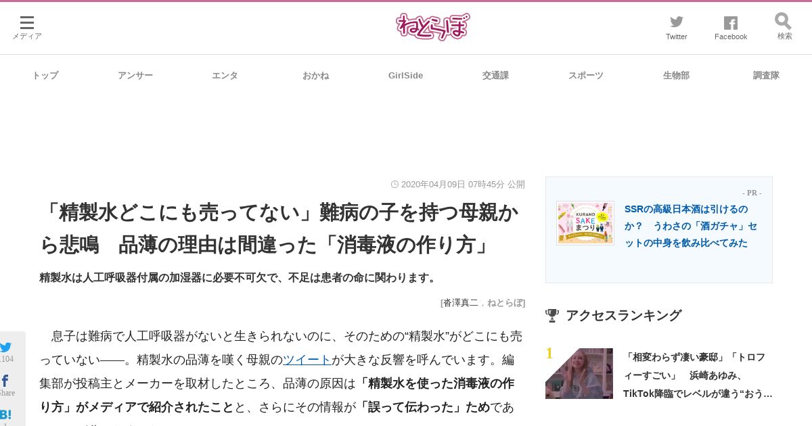Open the おかね section

point(315,75)
